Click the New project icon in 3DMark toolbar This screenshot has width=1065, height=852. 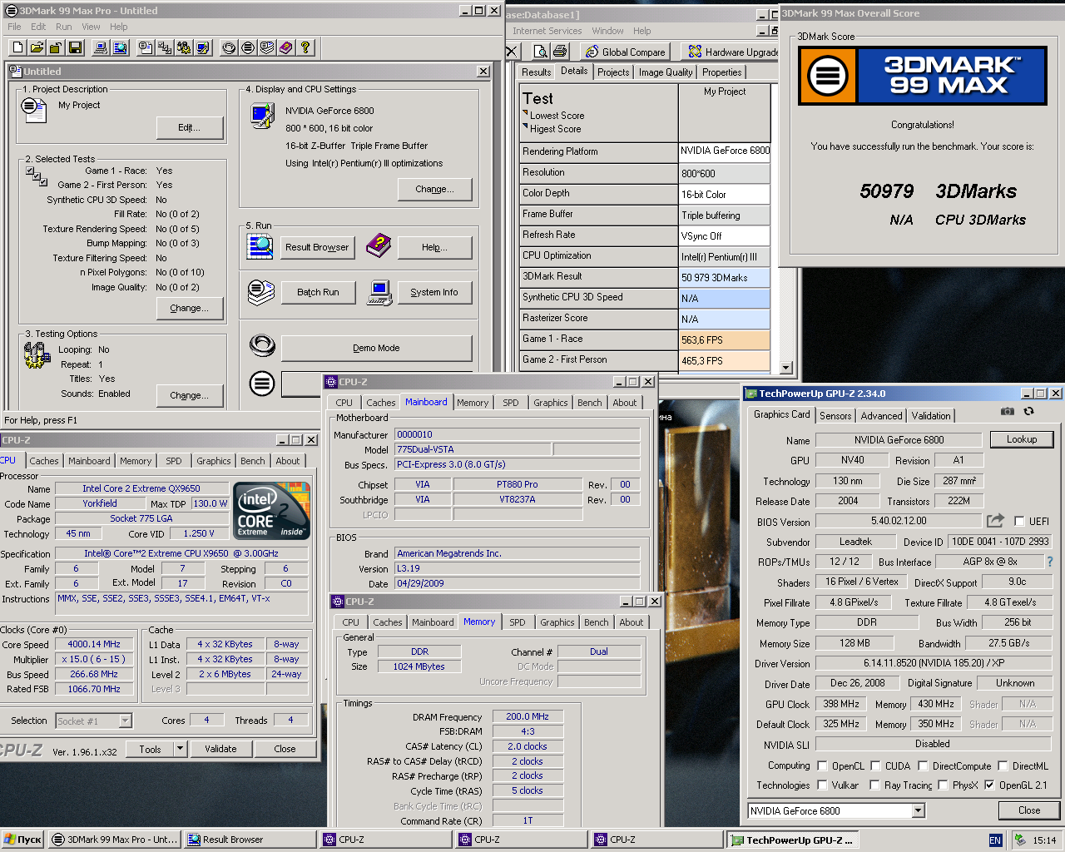tap(17, 47)
